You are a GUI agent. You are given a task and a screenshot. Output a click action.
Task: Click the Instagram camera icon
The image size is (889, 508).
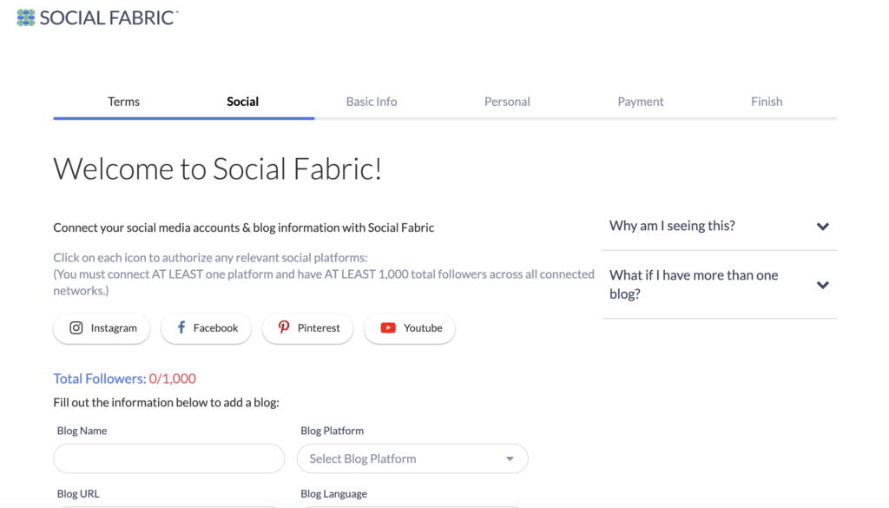76,327
